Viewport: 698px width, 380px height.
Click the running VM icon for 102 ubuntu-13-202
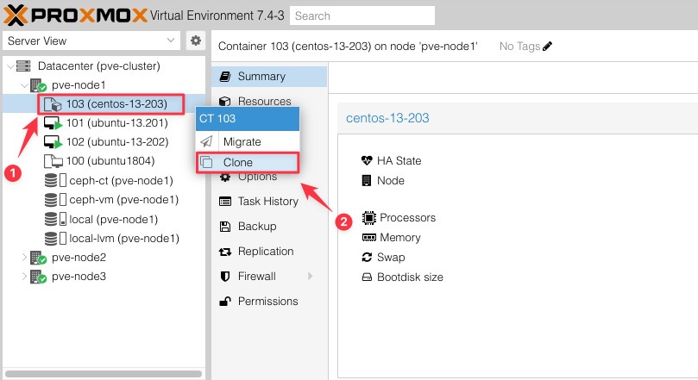point(53,142)
